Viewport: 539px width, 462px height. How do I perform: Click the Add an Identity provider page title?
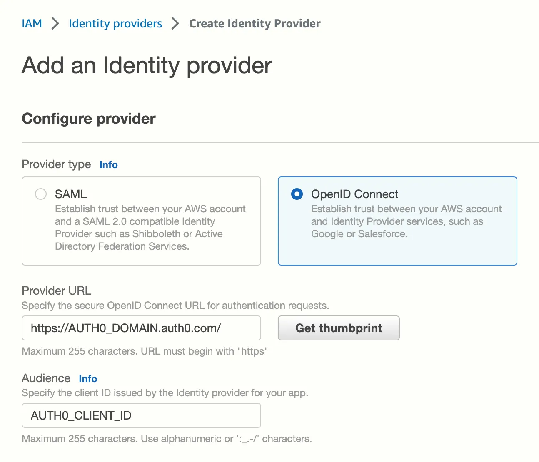[147, 65]
